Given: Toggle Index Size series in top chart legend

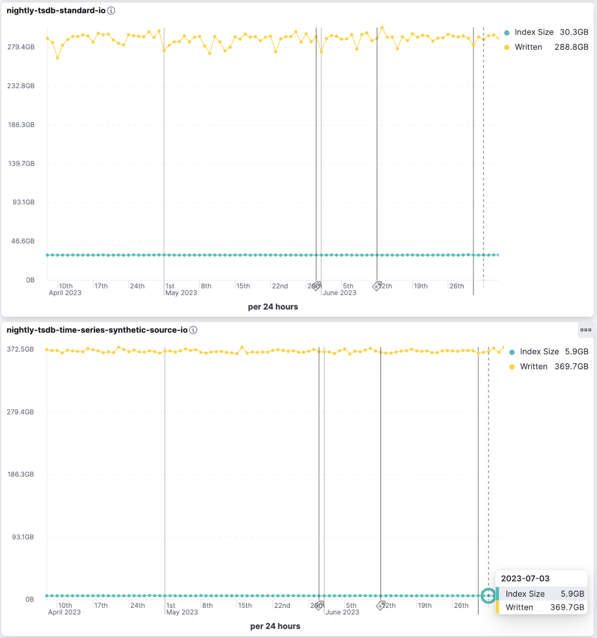Looking at the screenshot, I should (534, 32).
